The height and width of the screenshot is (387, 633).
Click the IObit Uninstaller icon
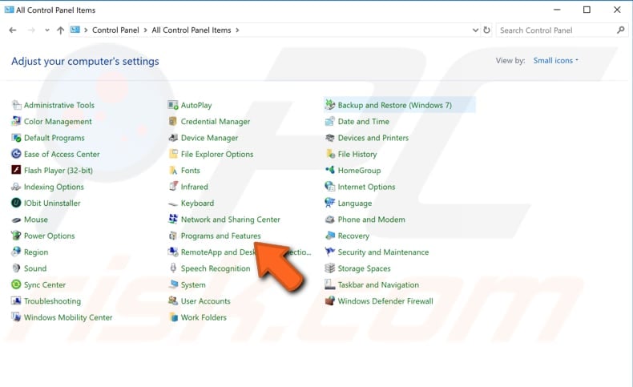coord(16,203)
